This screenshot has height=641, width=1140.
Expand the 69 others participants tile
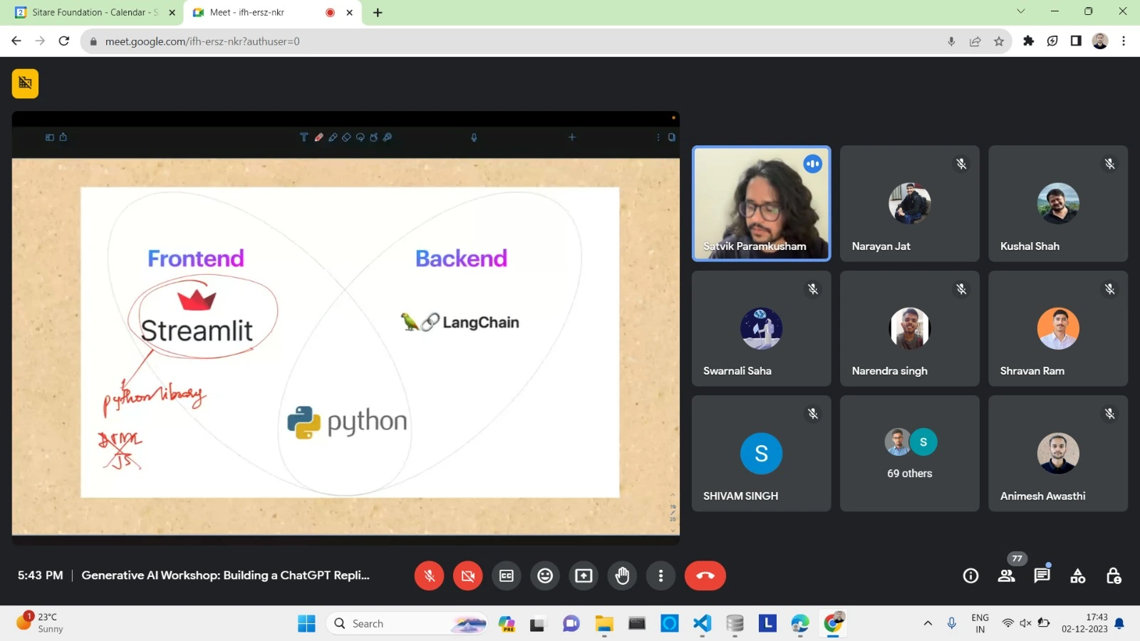909,453
